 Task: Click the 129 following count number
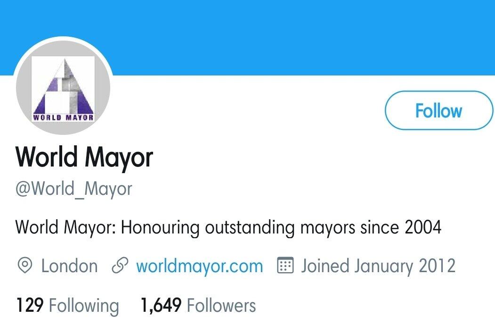tap(30, 306)
